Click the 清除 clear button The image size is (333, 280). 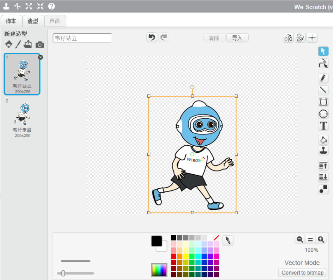tap(214, 38)
